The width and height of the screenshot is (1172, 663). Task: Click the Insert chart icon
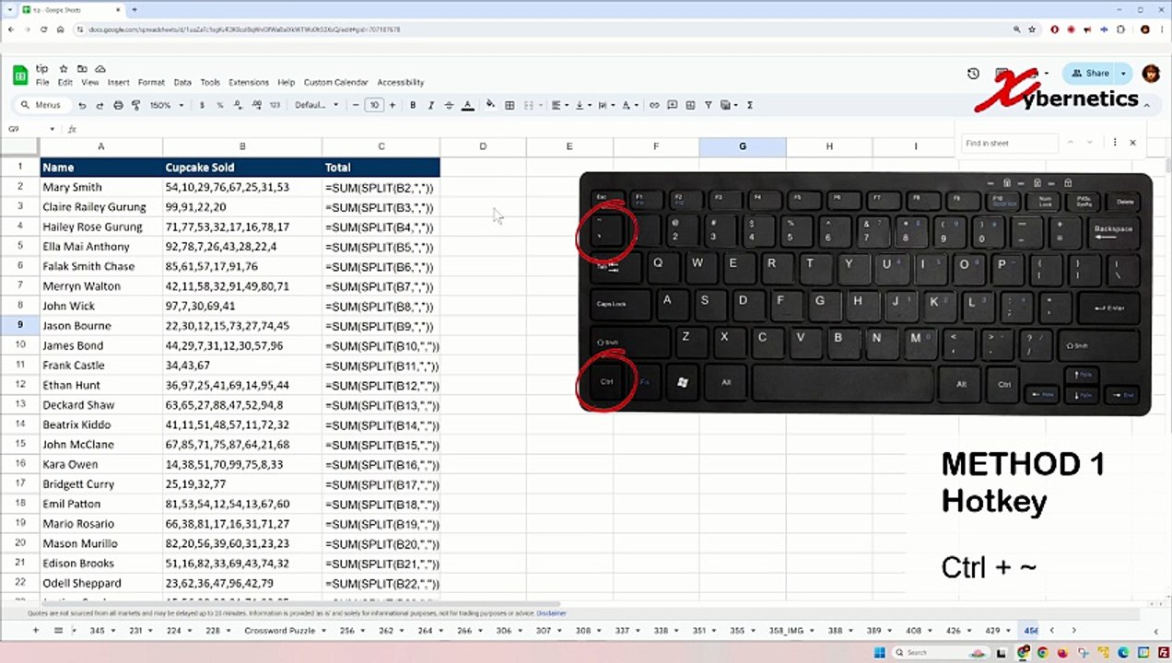coord(690,106)
